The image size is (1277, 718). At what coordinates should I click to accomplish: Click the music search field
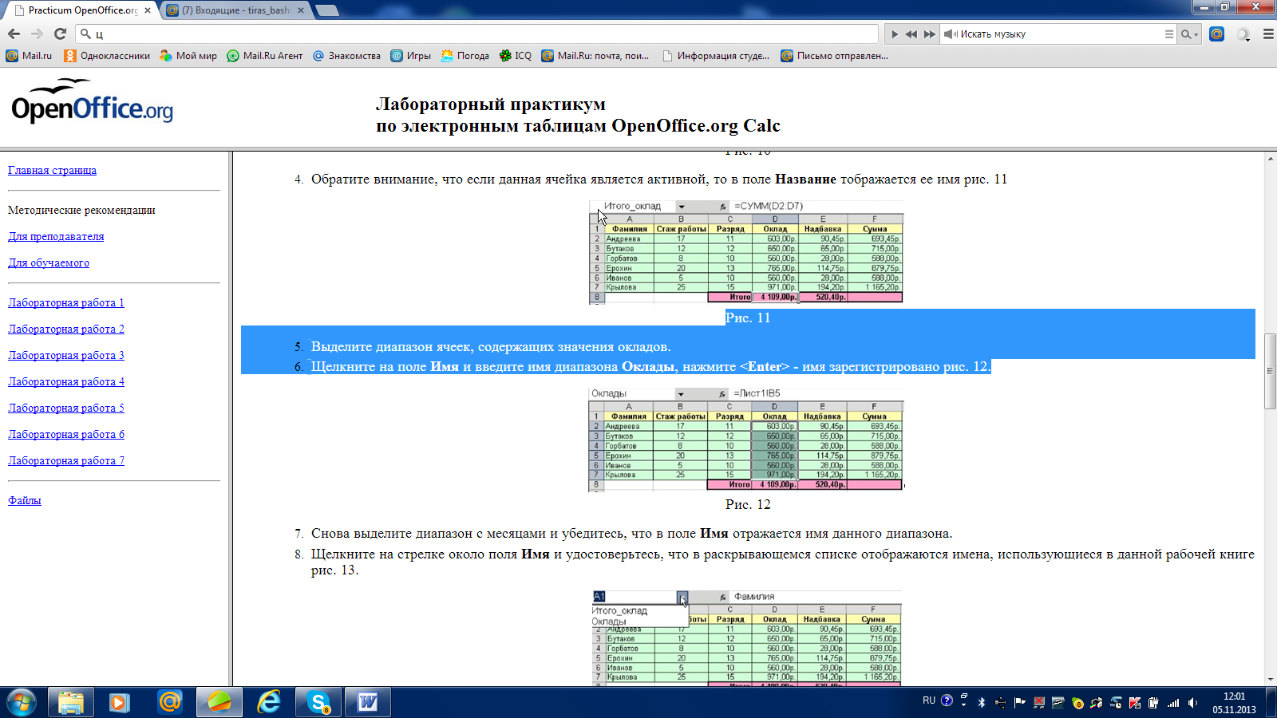click(x=1058, y=34)
